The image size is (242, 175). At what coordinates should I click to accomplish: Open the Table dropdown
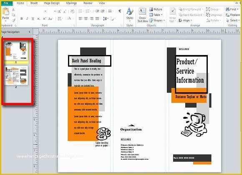[x=156, y=15]
